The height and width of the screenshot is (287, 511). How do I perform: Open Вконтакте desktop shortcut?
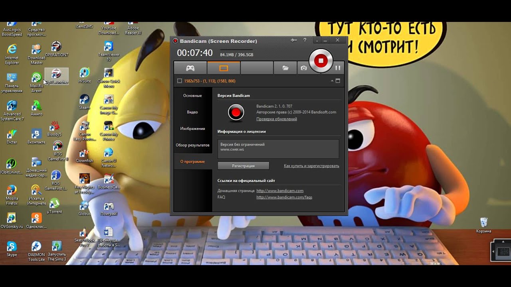click(36, 136)
